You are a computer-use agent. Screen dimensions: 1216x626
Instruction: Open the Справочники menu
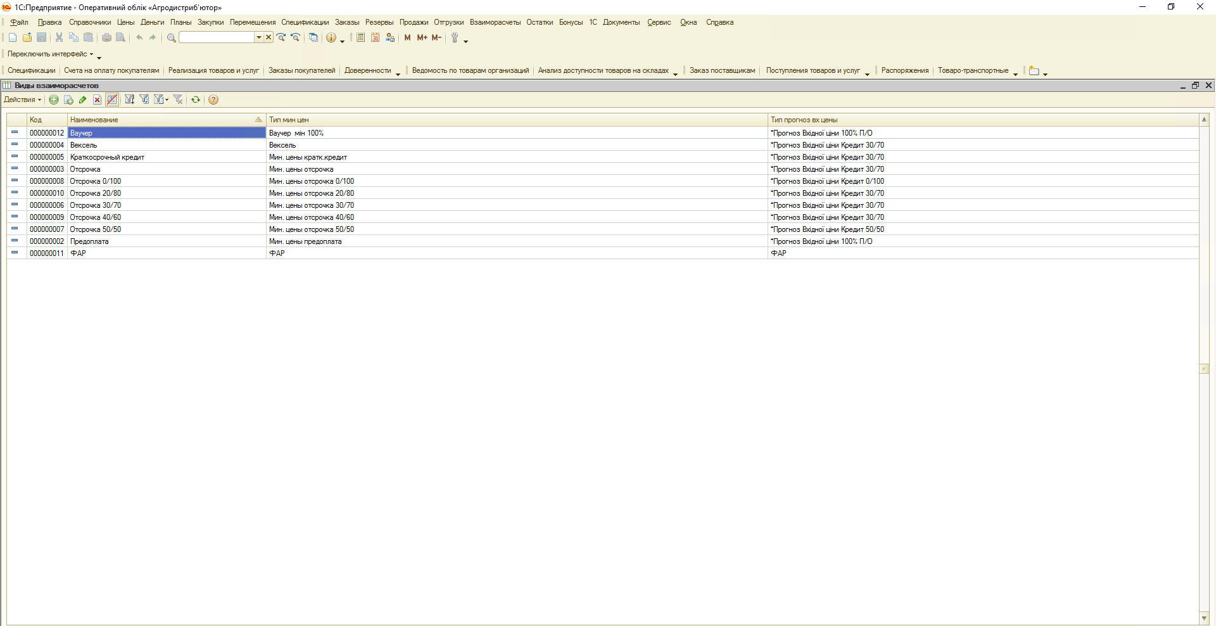coord(90,22)
